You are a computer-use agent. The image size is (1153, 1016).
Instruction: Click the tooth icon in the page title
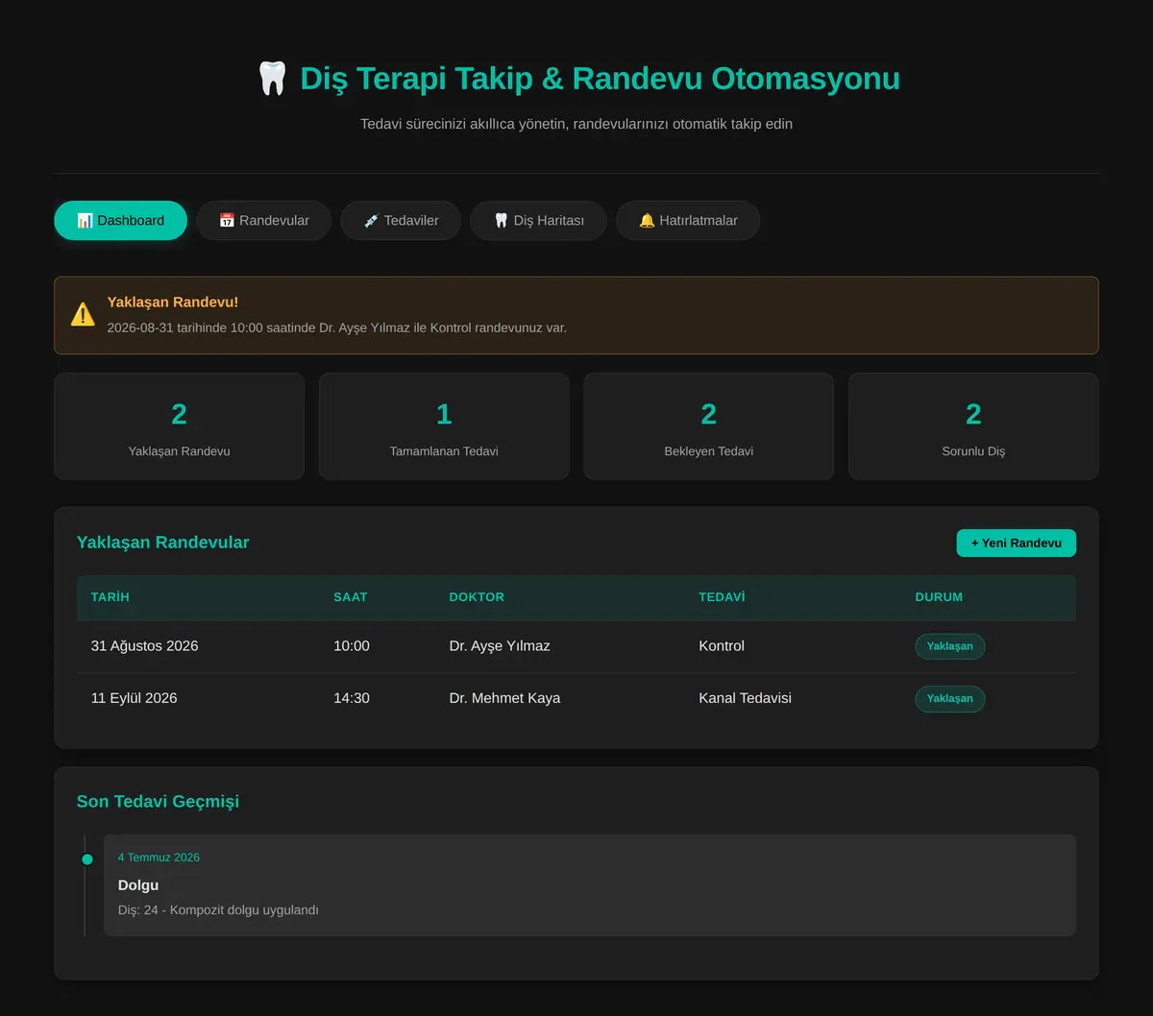[x=273, y=78]
